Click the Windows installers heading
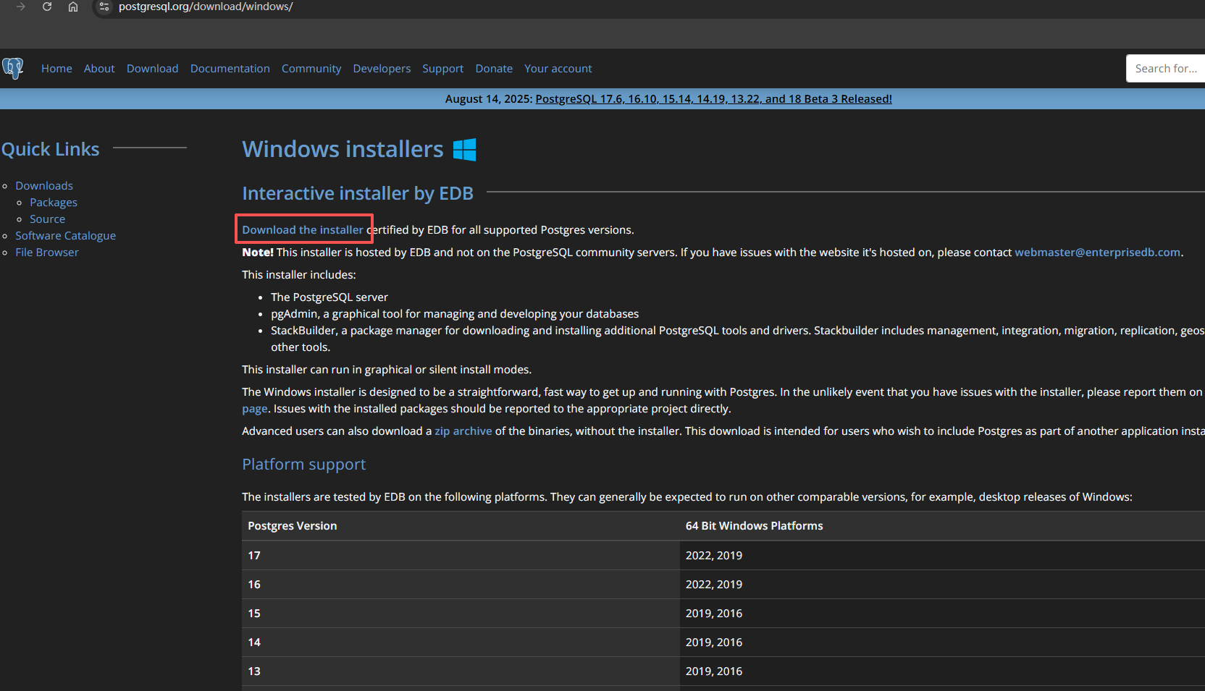This screenshot has height=691, width=1205. point(343,149)
